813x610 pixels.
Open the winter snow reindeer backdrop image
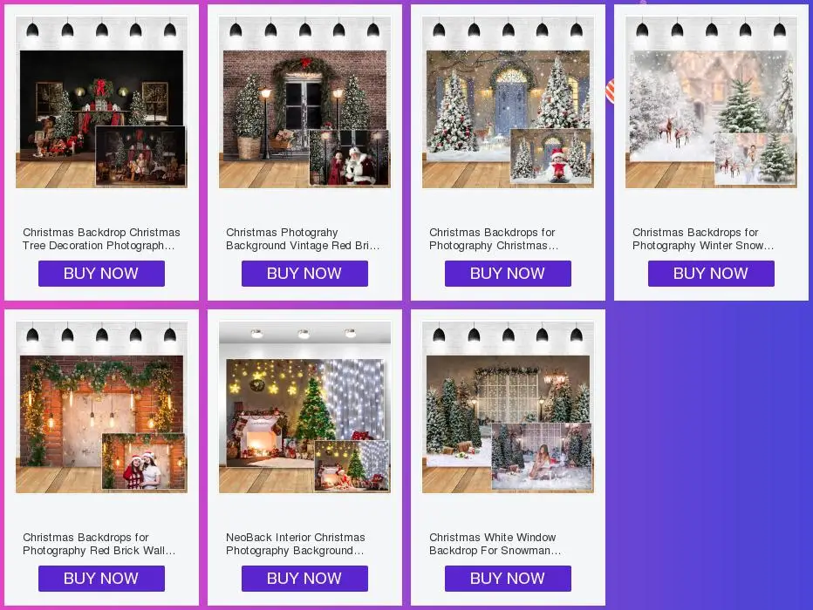click(x=712, y=102)
